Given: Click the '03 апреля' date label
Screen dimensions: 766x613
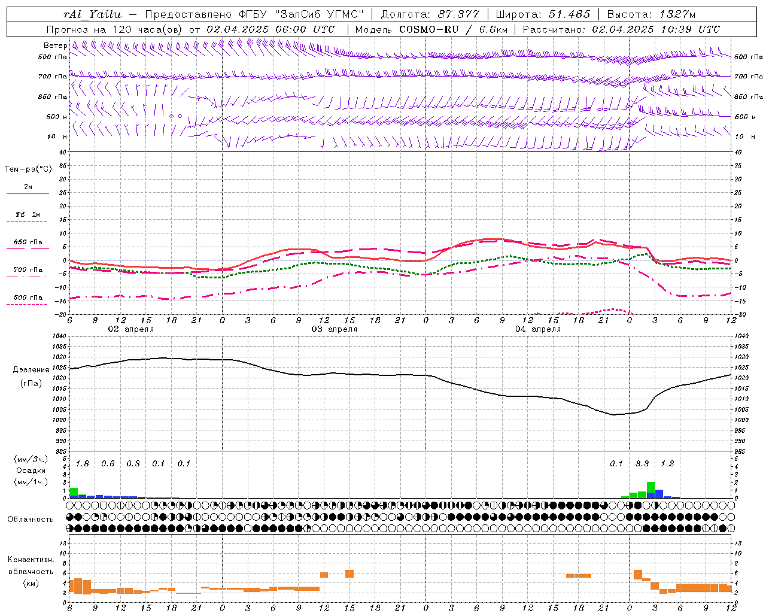Looking at the screenshot, I should point(334,329).
